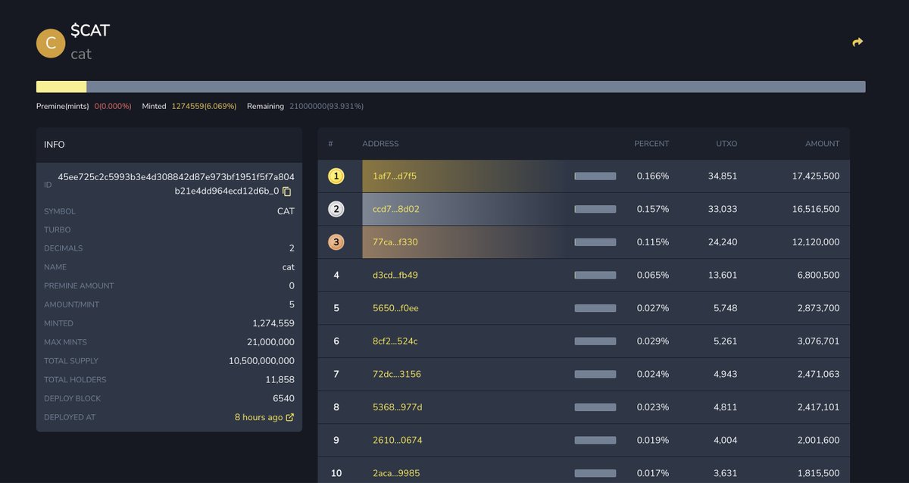
Task: Click the $CAT token avatar circle
Action: tap(51, 43)
